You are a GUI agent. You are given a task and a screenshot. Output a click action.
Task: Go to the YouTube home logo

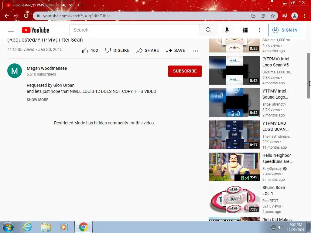36,30
